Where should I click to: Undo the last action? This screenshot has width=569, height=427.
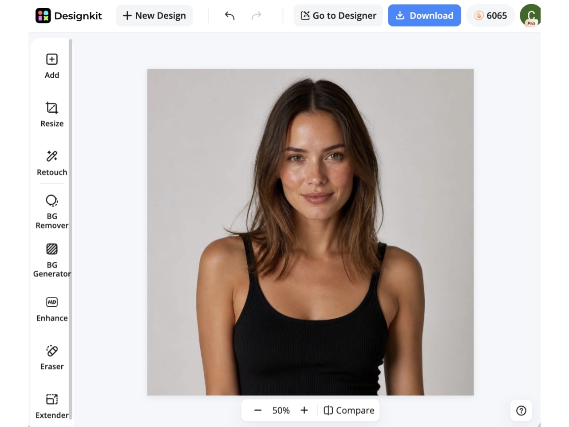coord(229,16)
